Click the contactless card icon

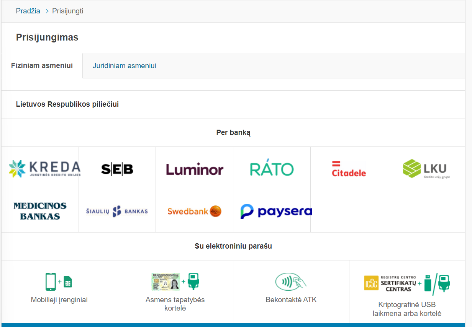(x=291, y=282)
